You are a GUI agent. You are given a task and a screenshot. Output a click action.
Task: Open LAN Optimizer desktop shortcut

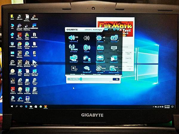pyautogui.click(x=20, y=91)
